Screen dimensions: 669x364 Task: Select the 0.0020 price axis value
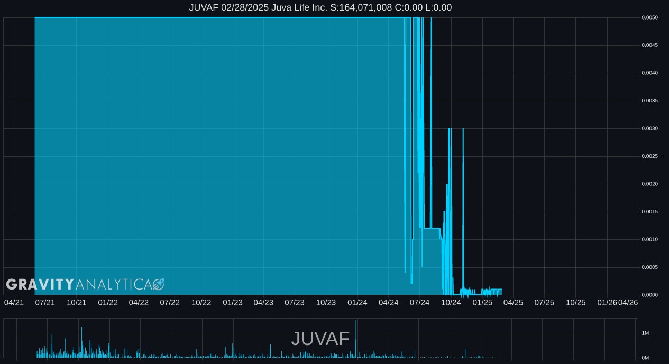650,184
